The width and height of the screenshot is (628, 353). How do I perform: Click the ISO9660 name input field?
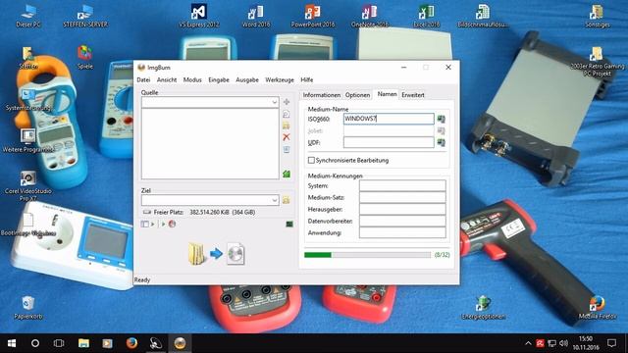[389, 119]
